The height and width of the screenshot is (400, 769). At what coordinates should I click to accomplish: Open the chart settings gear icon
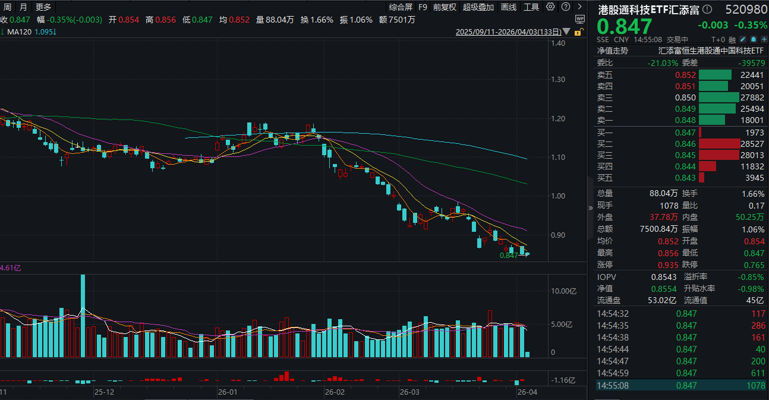pos(550,7)
